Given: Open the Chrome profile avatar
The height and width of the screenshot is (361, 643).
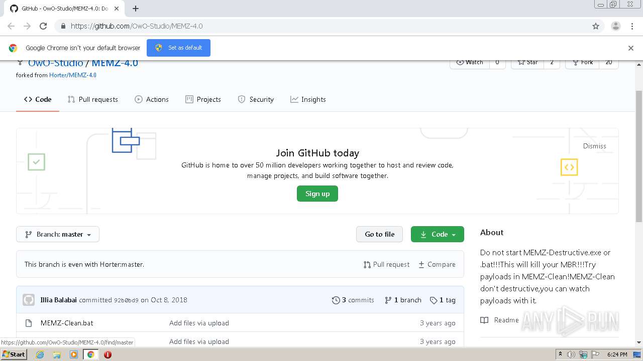Looking at the screenshot, I should 616,26.
